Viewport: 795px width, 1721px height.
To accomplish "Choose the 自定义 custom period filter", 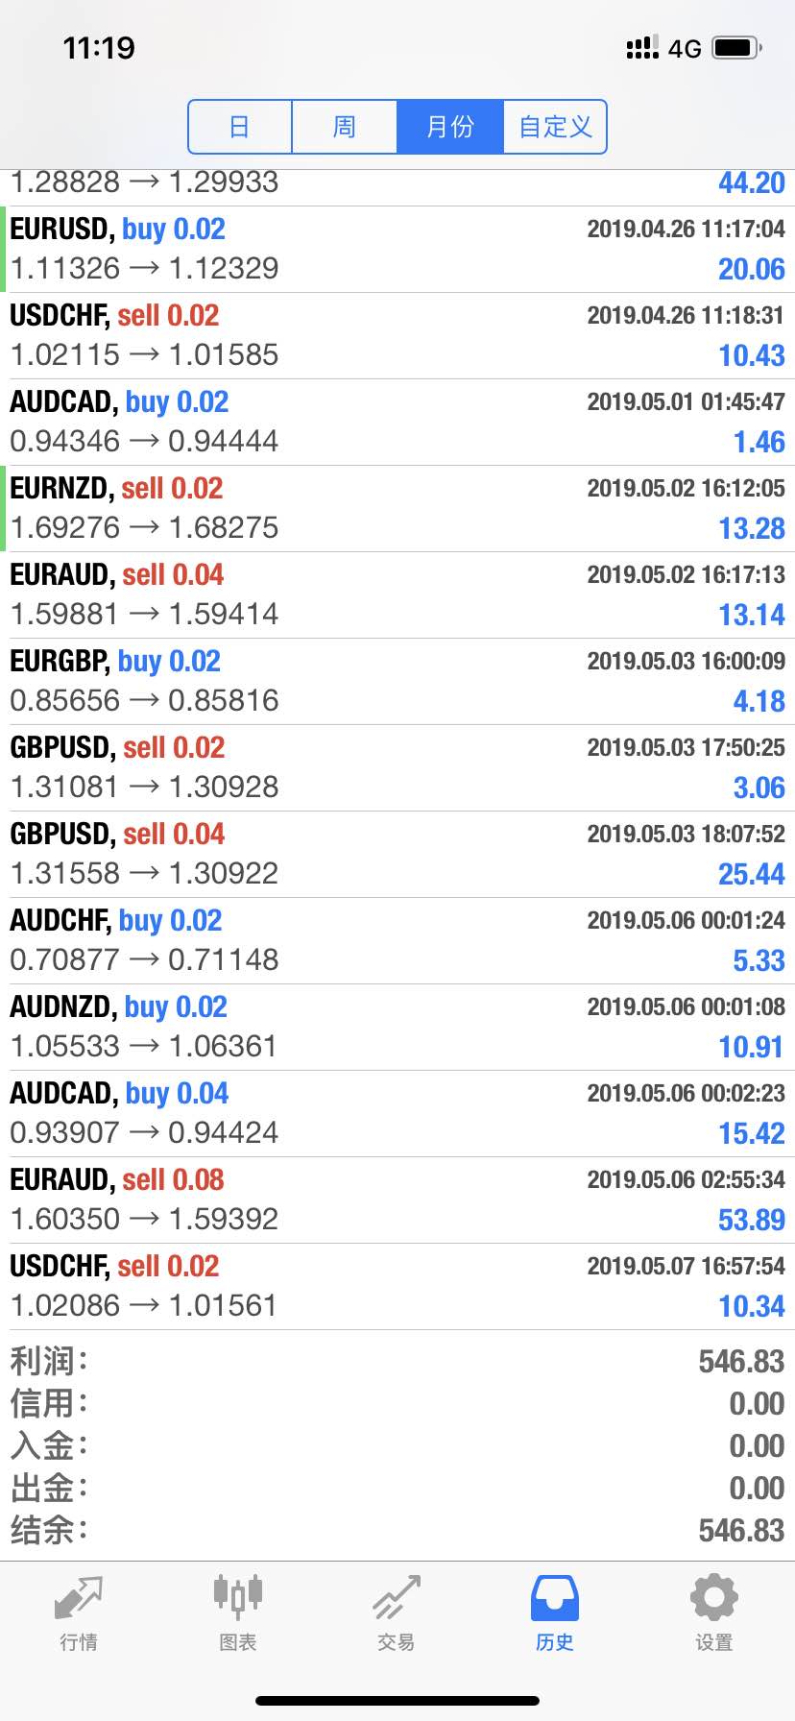I will tap(555, 127).
